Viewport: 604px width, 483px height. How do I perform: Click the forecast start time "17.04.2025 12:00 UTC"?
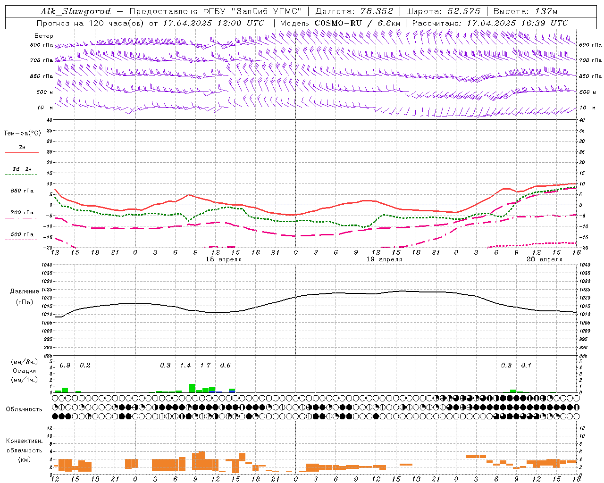click(214, 23)
